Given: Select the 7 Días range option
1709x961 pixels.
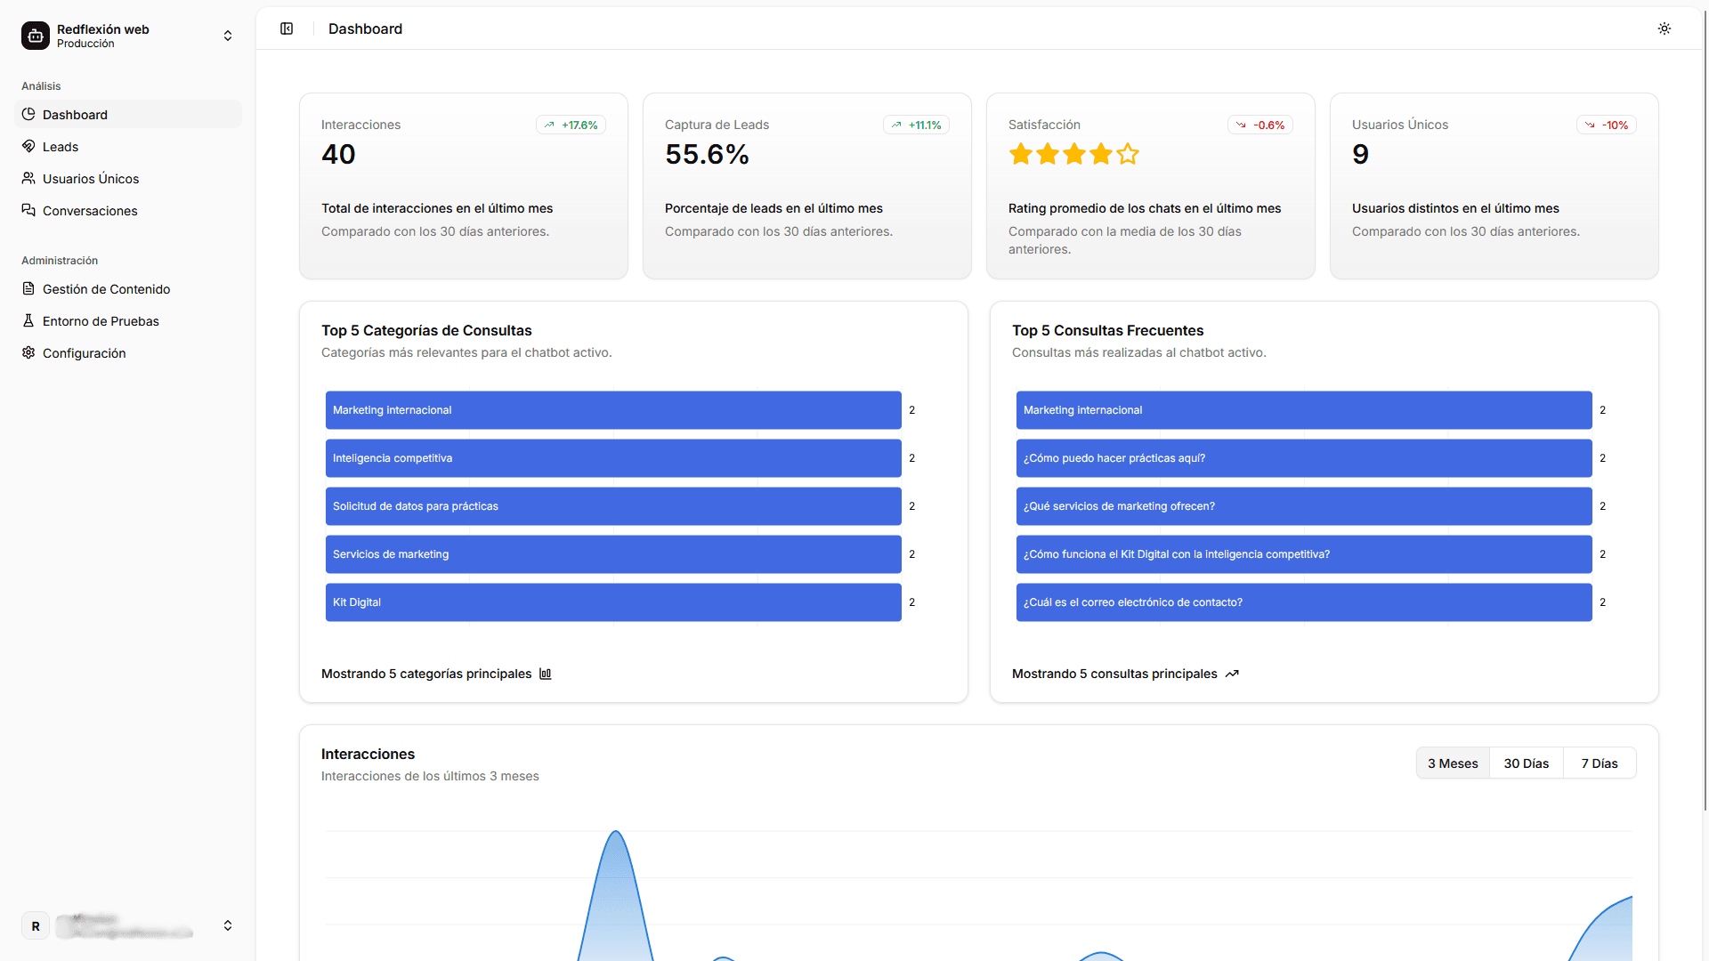Looking at the screenshot, I should click(x=1600, y=763).
